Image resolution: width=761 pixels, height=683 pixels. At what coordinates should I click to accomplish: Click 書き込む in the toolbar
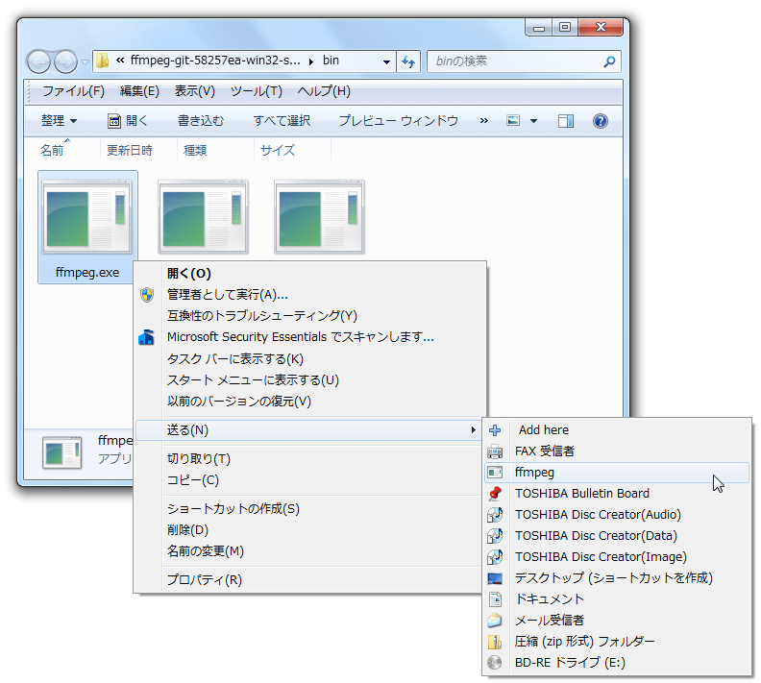[x=201, y=120]
